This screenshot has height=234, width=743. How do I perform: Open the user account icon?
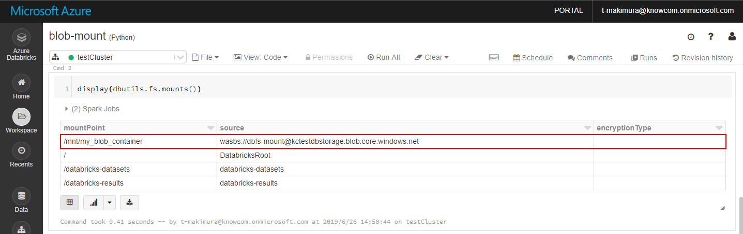tap(732, 37)
